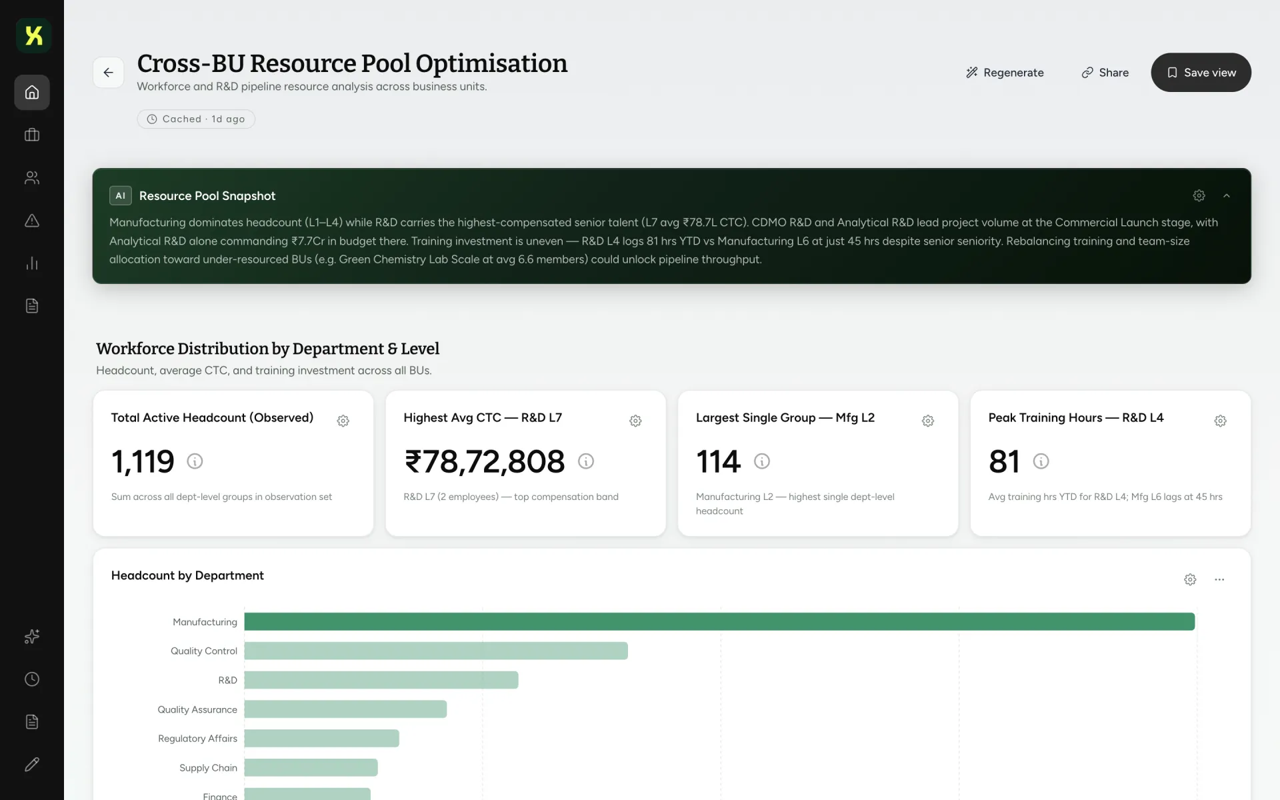Screen dimensions: 1280x800
Task: Open the clock history sidebar icon
Action: coord(32,679)
